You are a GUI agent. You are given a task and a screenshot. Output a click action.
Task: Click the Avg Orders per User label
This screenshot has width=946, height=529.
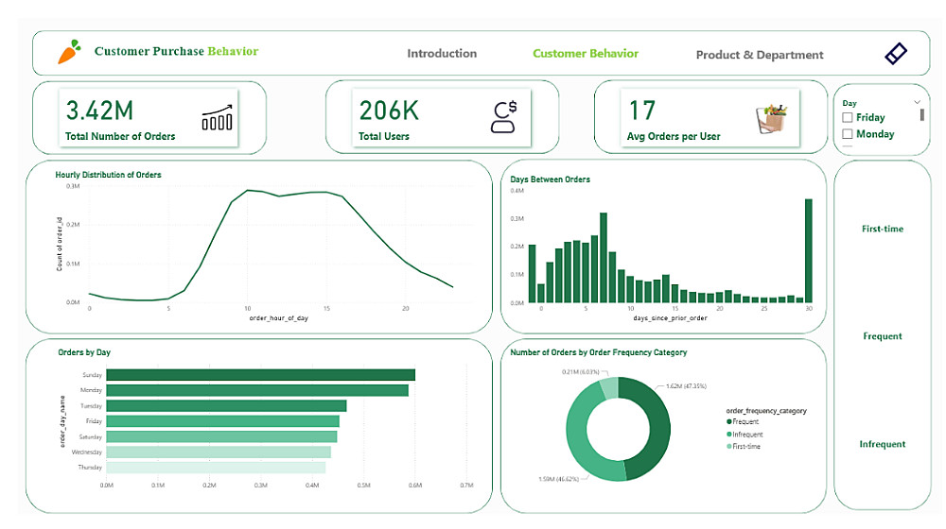coord(674,136)
